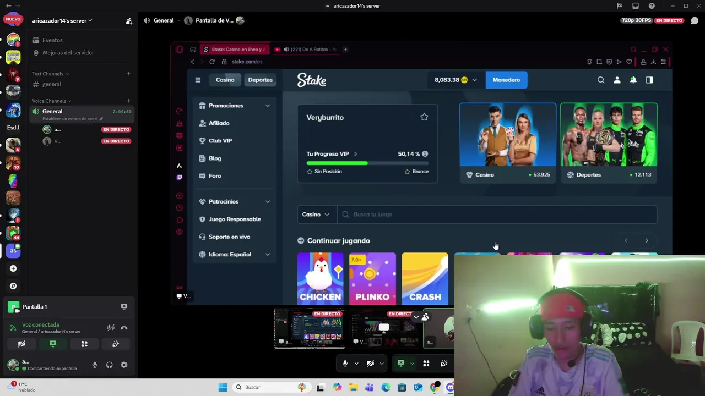Add a server with the plus icon
705x396 pixels.
pos(13,268)
